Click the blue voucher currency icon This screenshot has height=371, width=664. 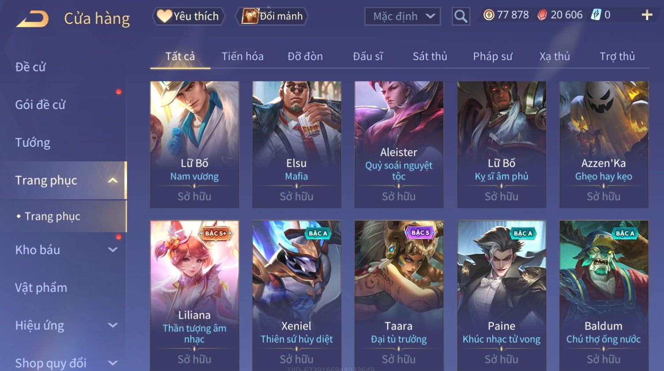coord(596,15)
